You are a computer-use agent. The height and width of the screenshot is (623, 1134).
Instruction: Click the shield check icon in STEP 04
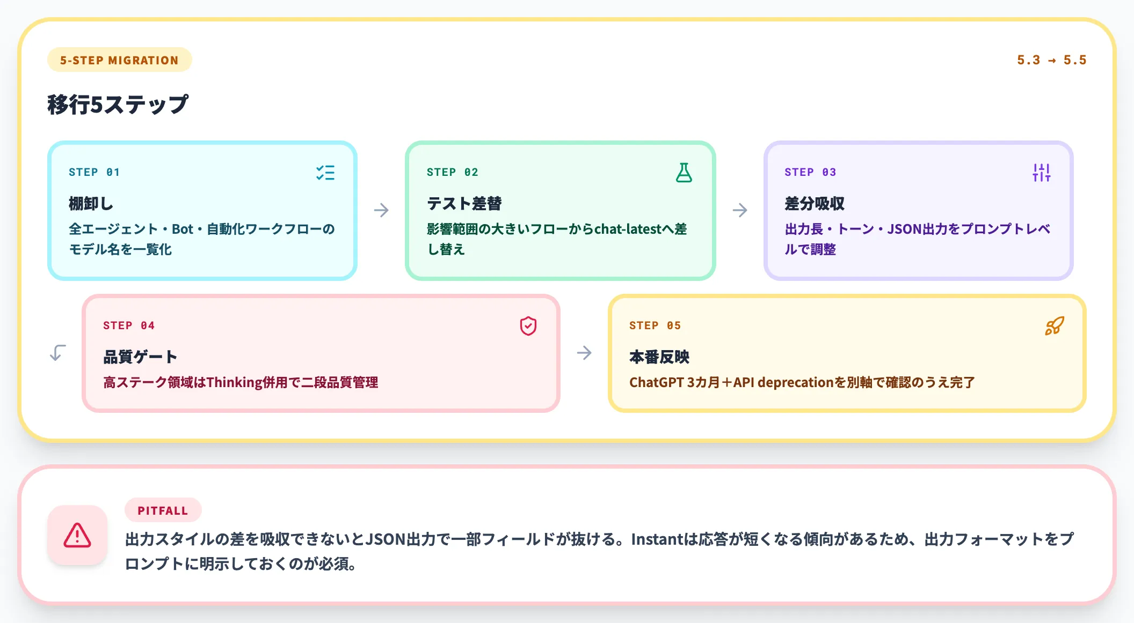tap(528, 326)
